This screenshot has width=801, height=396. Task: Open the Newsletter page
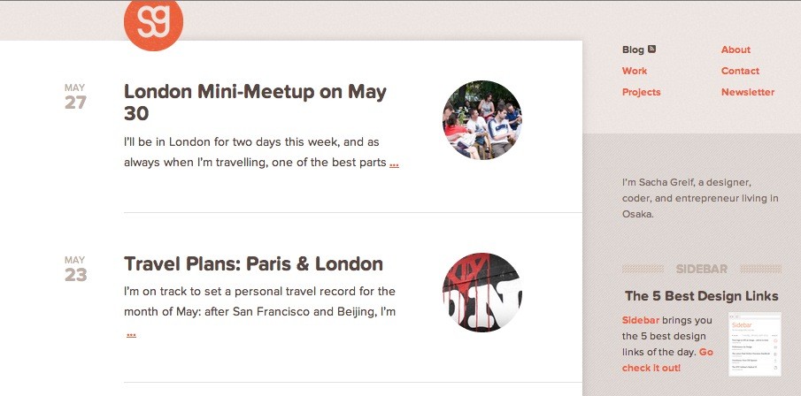(x=747, y=92)
